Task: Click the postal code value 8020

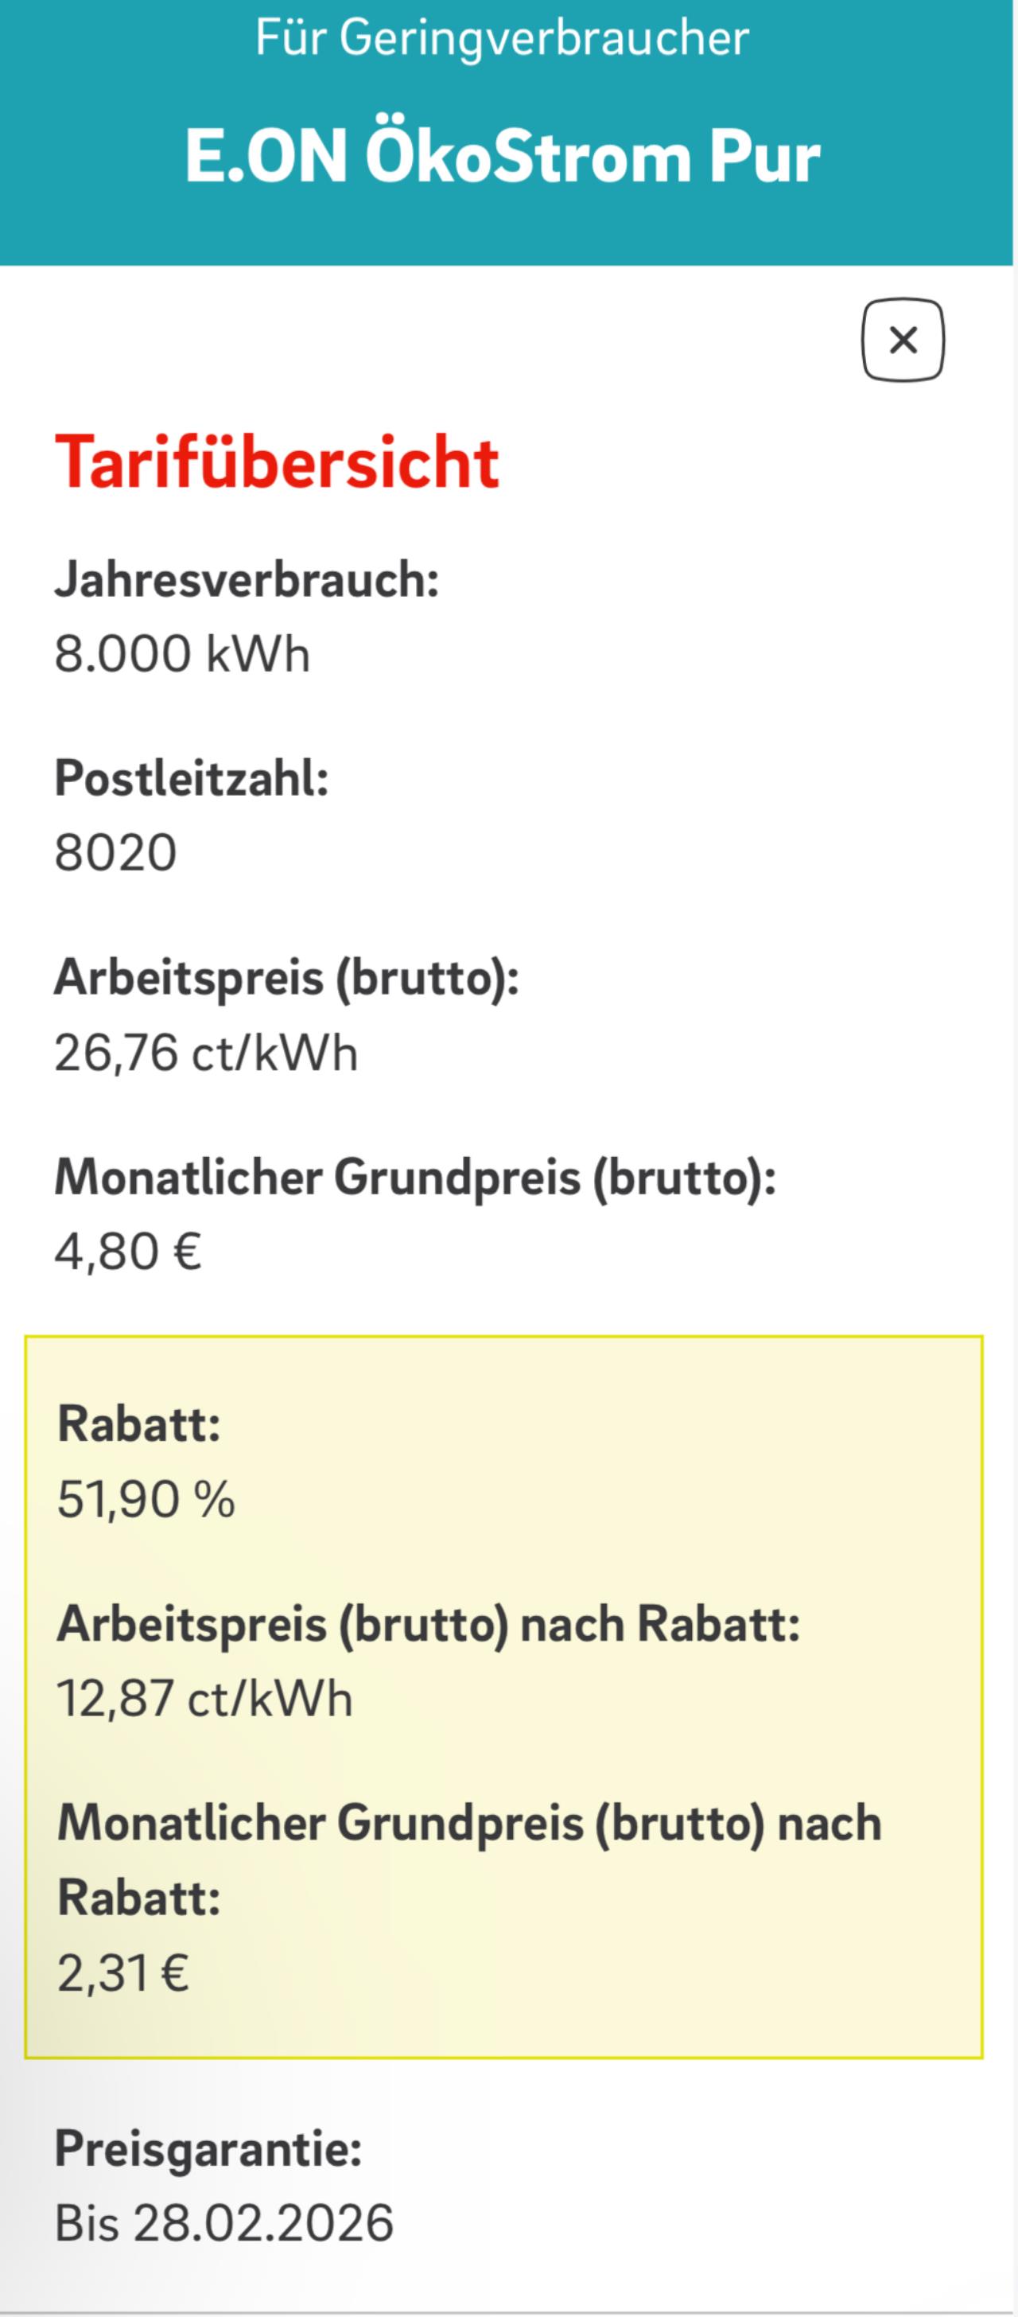Action: 116,853
